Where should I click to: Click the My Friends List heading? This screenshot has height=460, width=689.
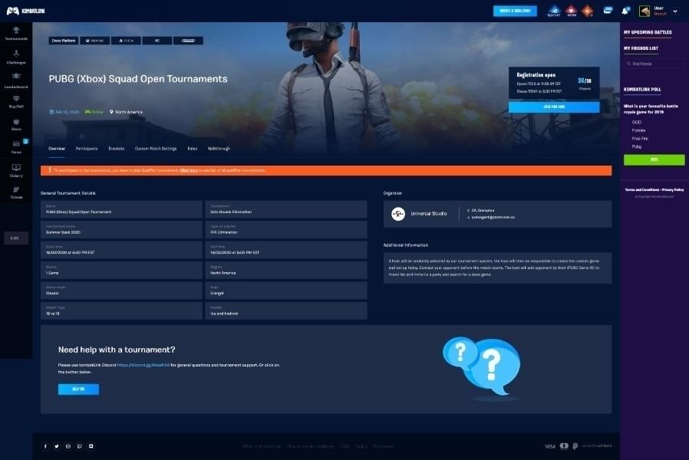(x=641, y=48)
